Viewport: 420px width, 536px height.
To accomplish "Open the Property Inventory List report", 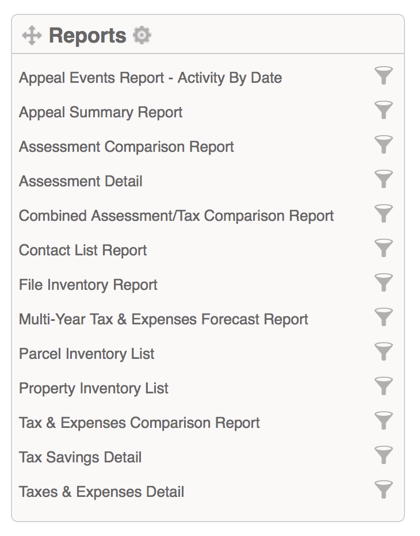I will click(x=94, y=389).
